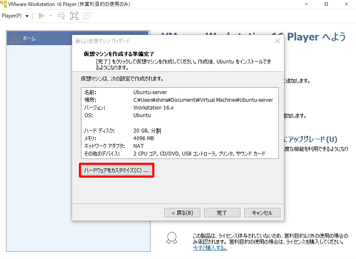Click the Unity mode toolbar icon
Screen dimensions: 356x259
coord(87,16)
